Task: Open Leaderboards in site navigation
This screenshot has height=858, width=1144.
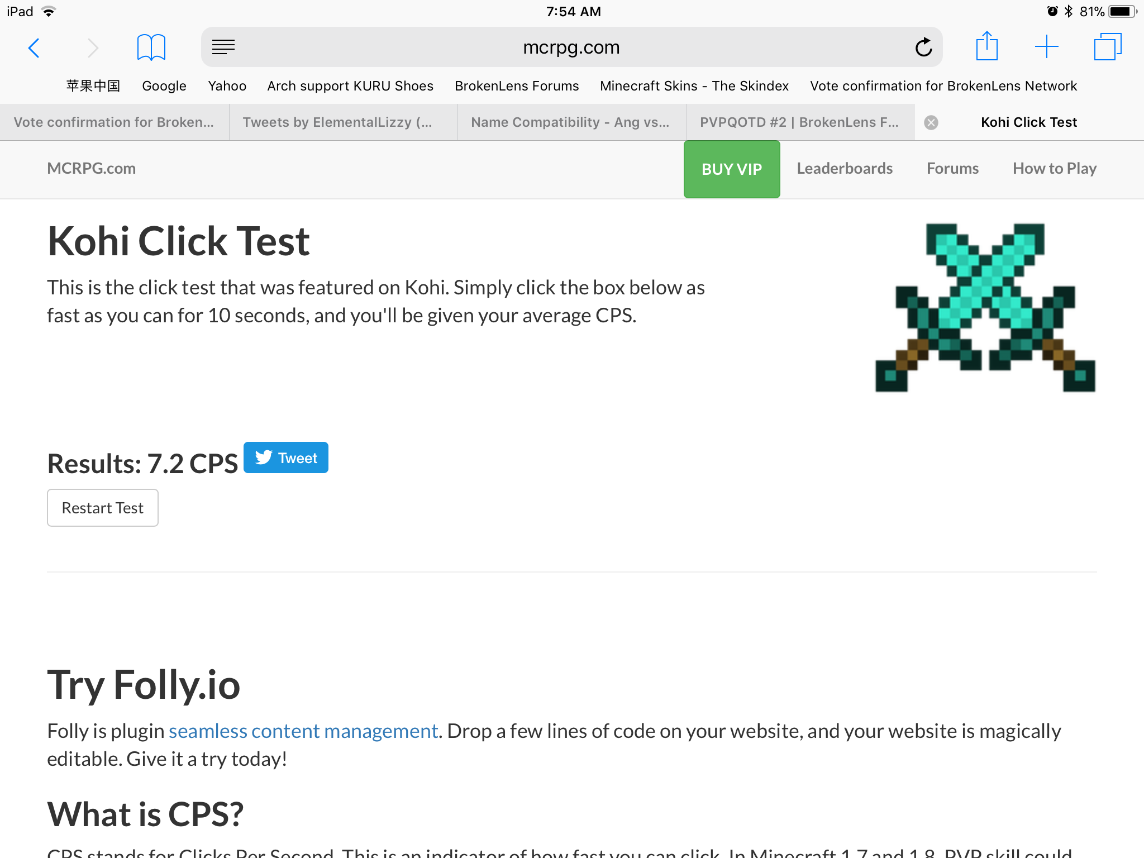Action: click(845, 169)
